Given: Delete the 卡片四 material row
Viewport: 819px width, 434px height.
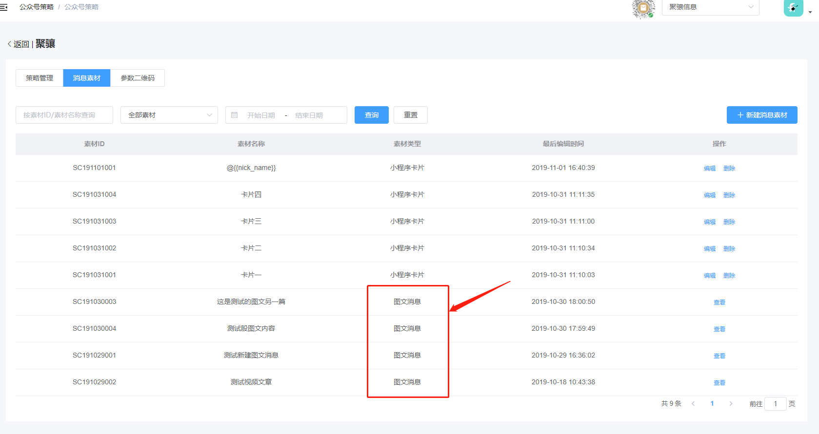Looking at the screenshot, I should [729, 195].
